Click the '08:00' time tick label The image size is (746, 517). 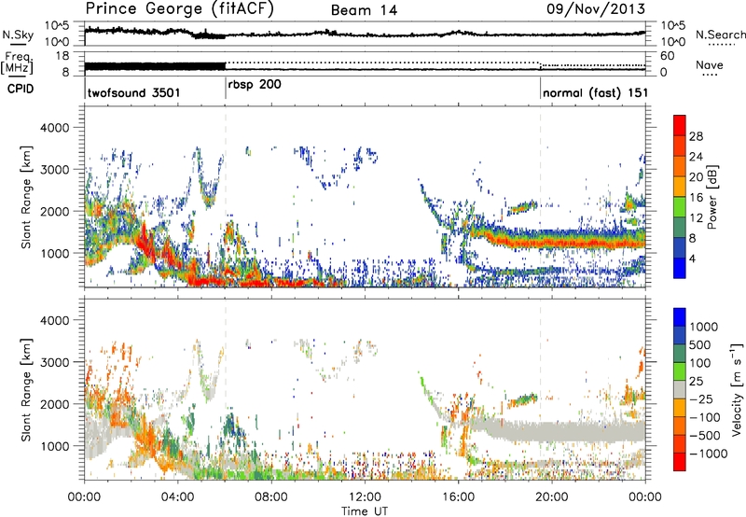pyautogui.click(x=270, y=497)
